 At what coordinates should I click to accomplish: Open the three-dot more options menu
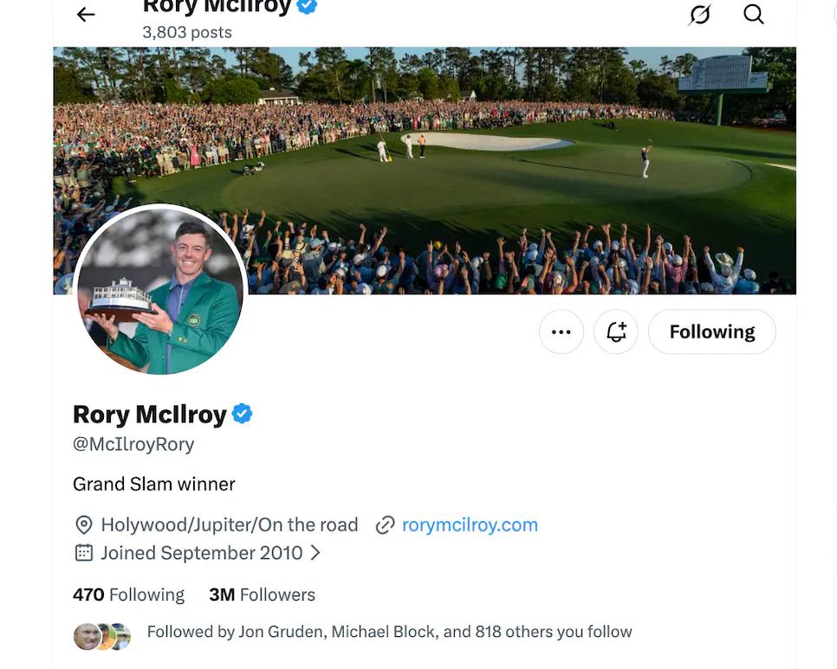click(x=561, y=331)
